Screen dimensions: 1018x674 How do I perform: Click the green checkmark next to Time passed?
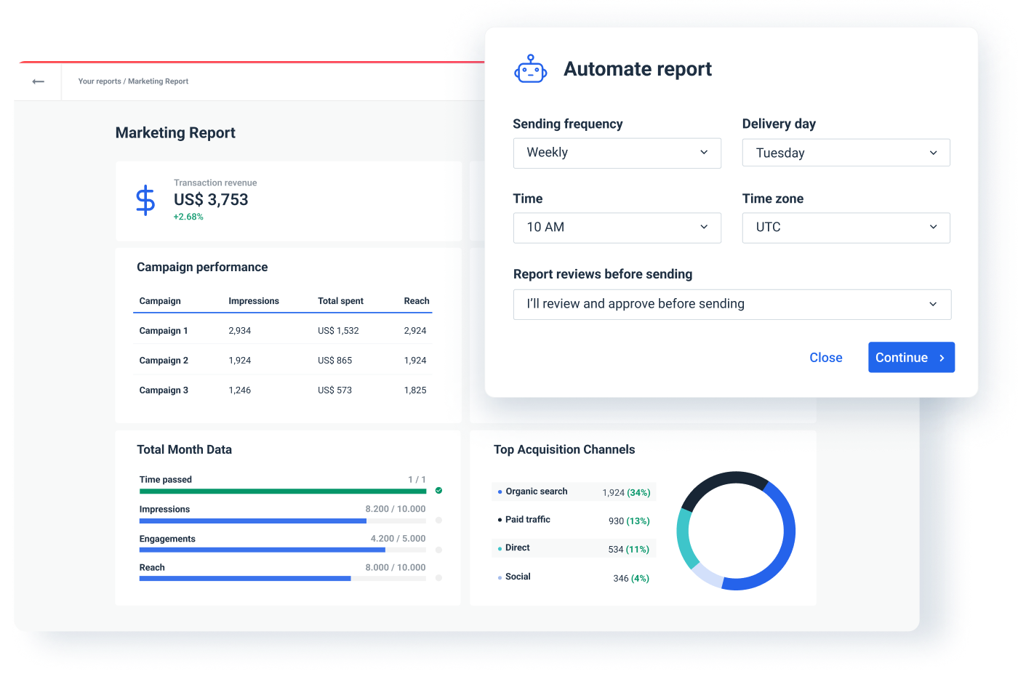point(438,491)
